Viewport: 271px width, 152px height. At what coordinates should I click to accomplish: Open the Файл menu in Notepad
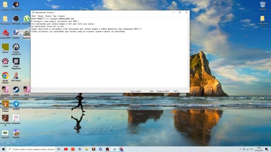(33, 16)
